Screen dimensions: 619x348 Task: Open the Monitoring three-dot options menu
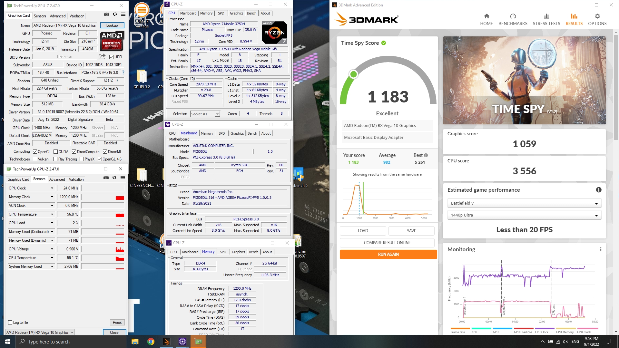601,249
